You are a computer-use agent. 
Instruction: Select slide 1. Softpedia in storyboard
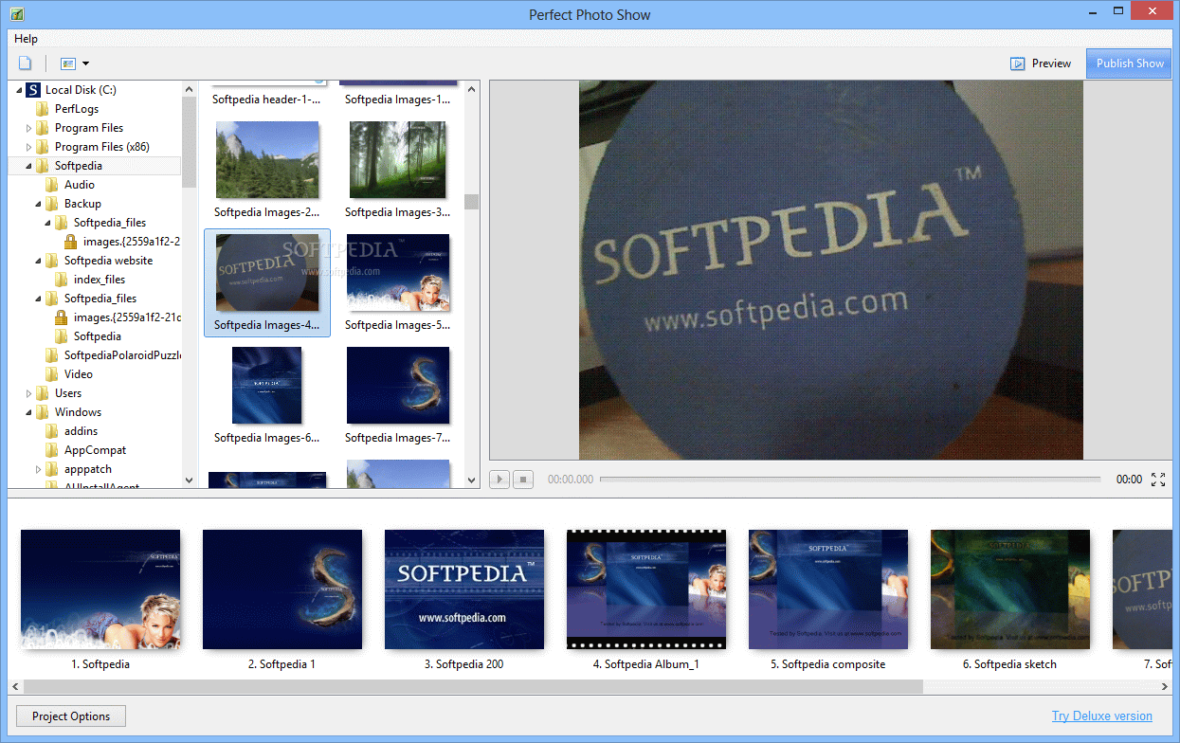click(x=100, y=589)
